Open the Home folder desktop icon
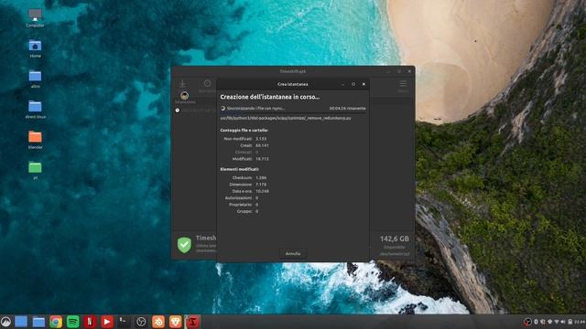The image size is (586, 329). pyautogui.click(x=35, y=48)
